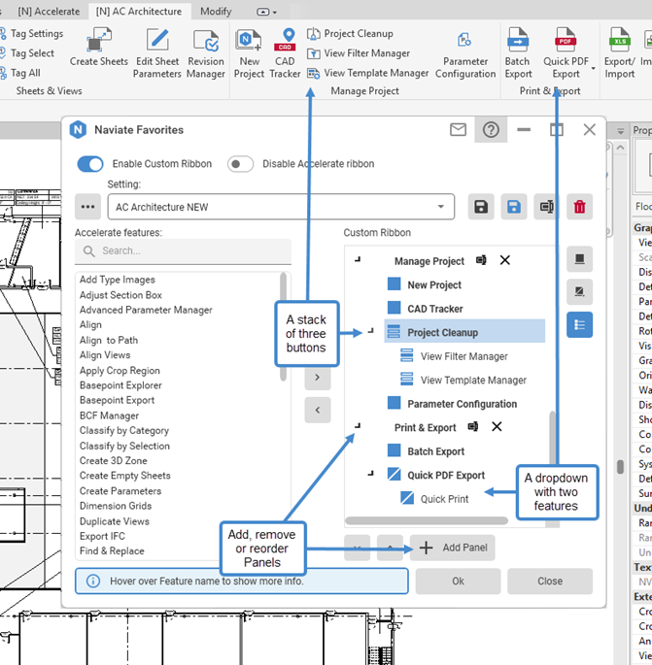
Task: Click the Add Panel button
Action: point(453,548)
